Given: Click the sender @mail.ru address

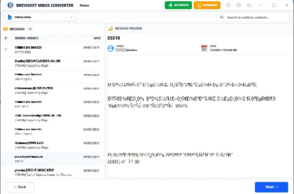Looking at the screenshot, I should 126,50.
